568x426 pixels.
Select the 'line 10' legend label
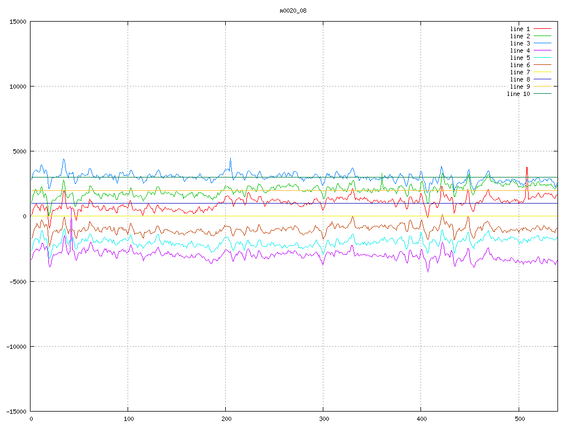[x=518, y=94]
